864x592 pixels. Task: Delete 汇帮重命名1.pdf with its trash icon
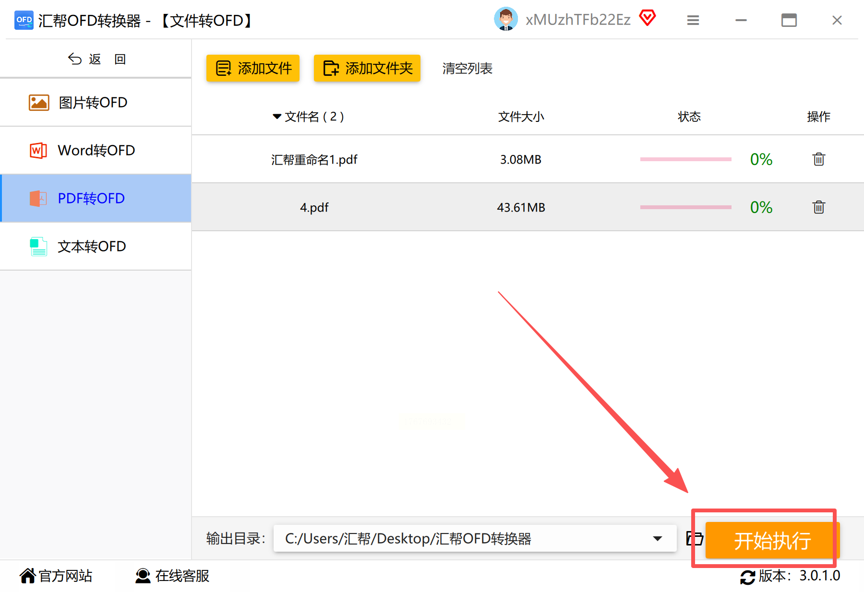coord(818,159)
